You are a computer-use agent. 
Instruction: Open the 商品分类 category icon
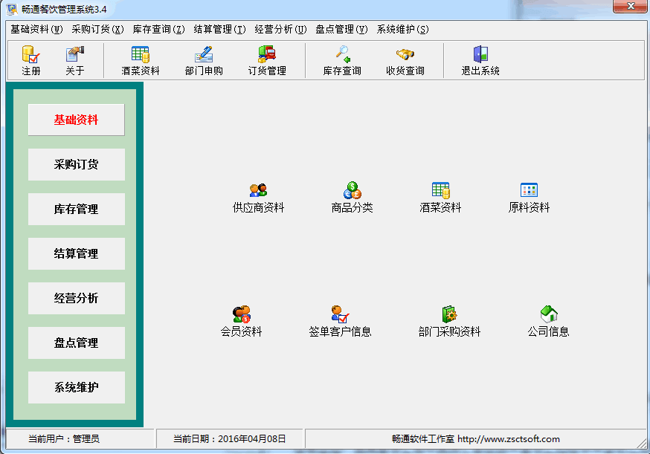click(352, 197)
